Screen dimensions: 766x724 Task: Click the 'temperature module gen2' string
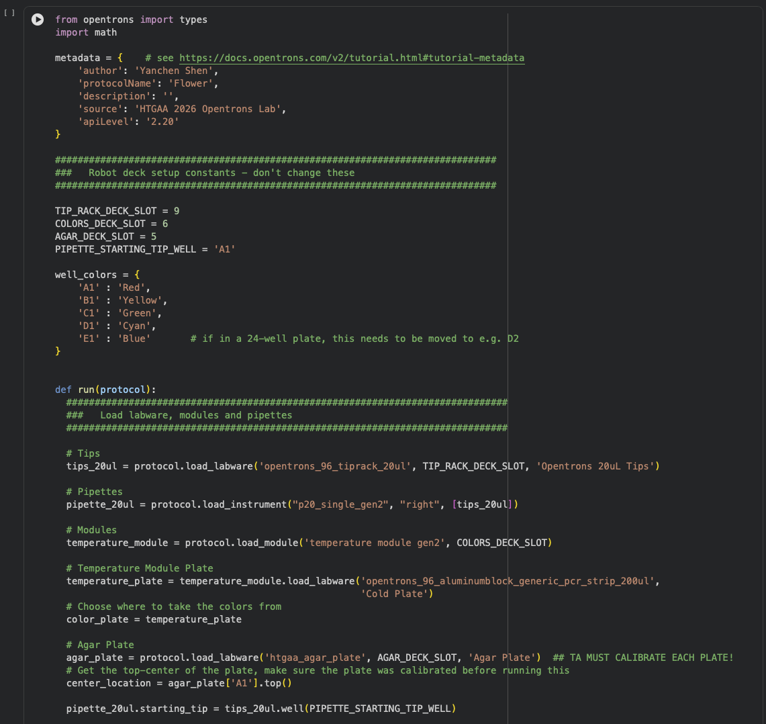[x=375, y=543]
